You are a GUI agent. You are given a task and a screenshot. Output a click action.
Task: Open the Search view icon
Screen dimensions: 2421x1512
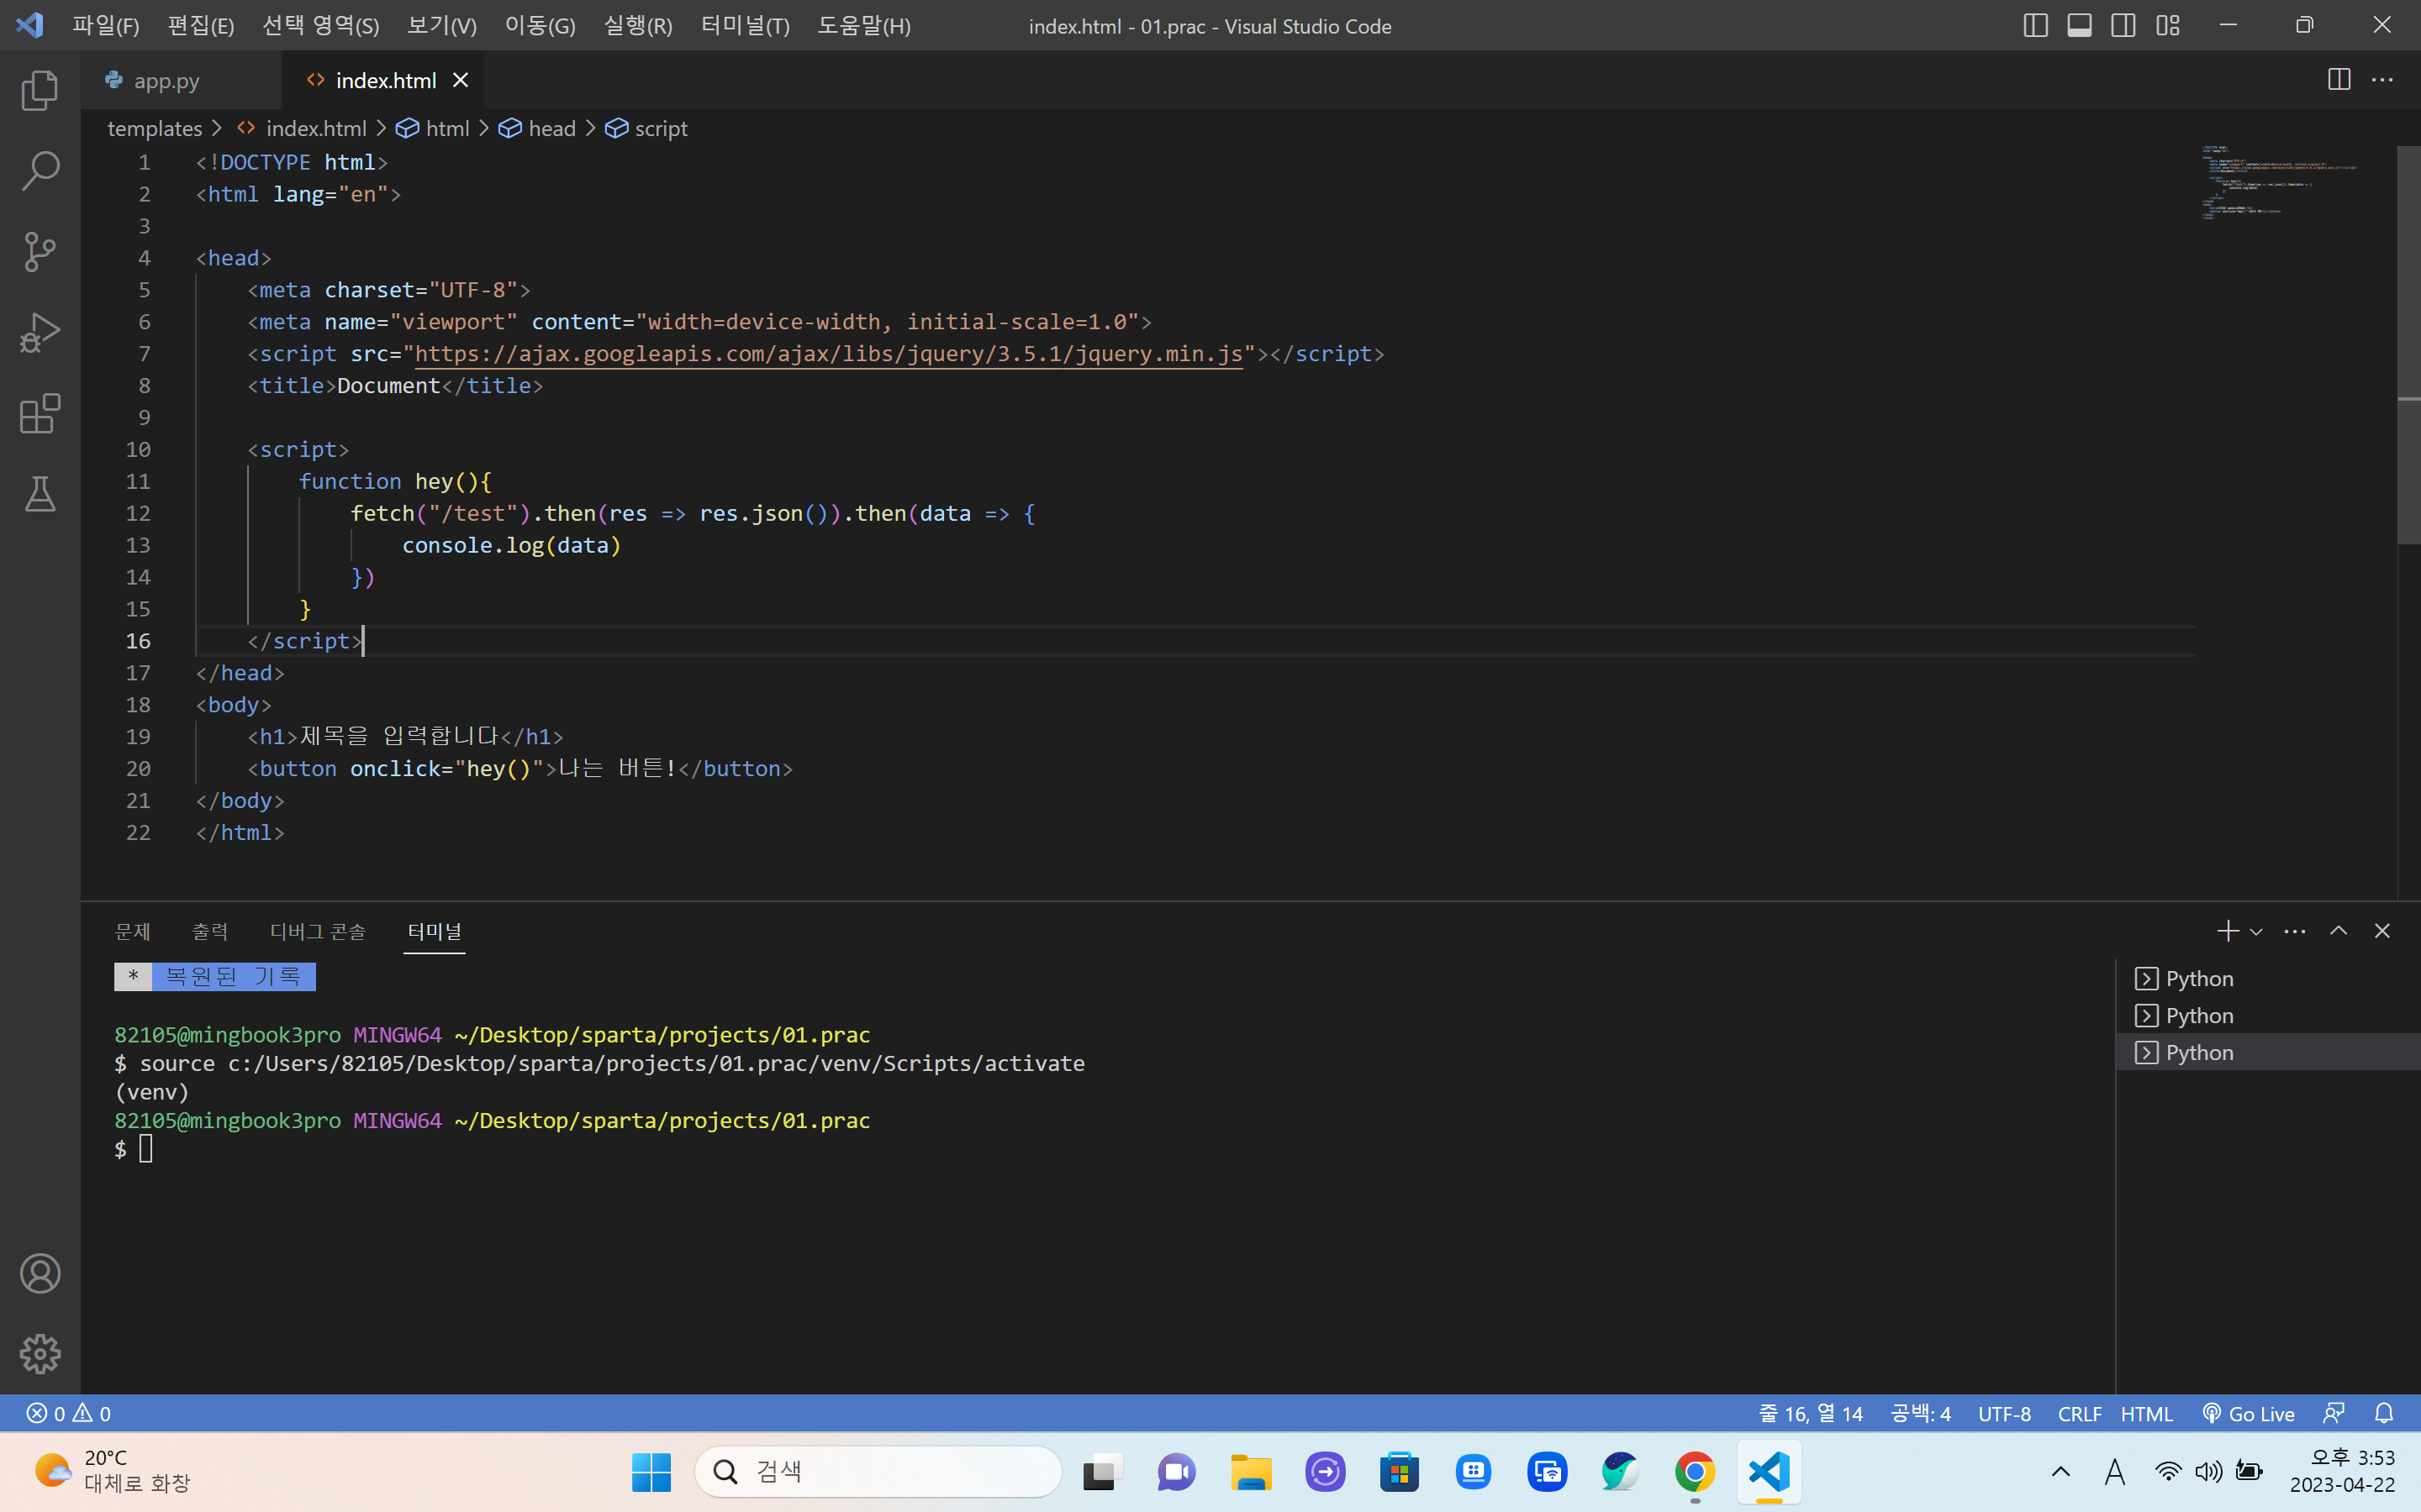[40, 171]
